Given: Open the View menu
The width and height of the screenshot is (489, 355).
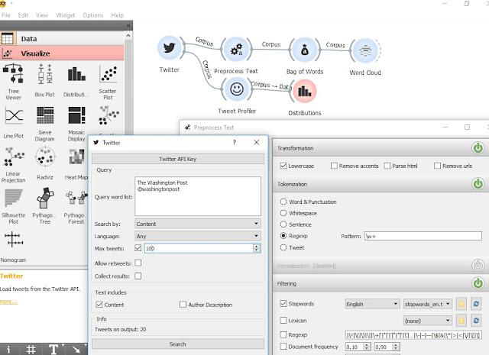Looking at the screenshot, I should coord(42,15).
